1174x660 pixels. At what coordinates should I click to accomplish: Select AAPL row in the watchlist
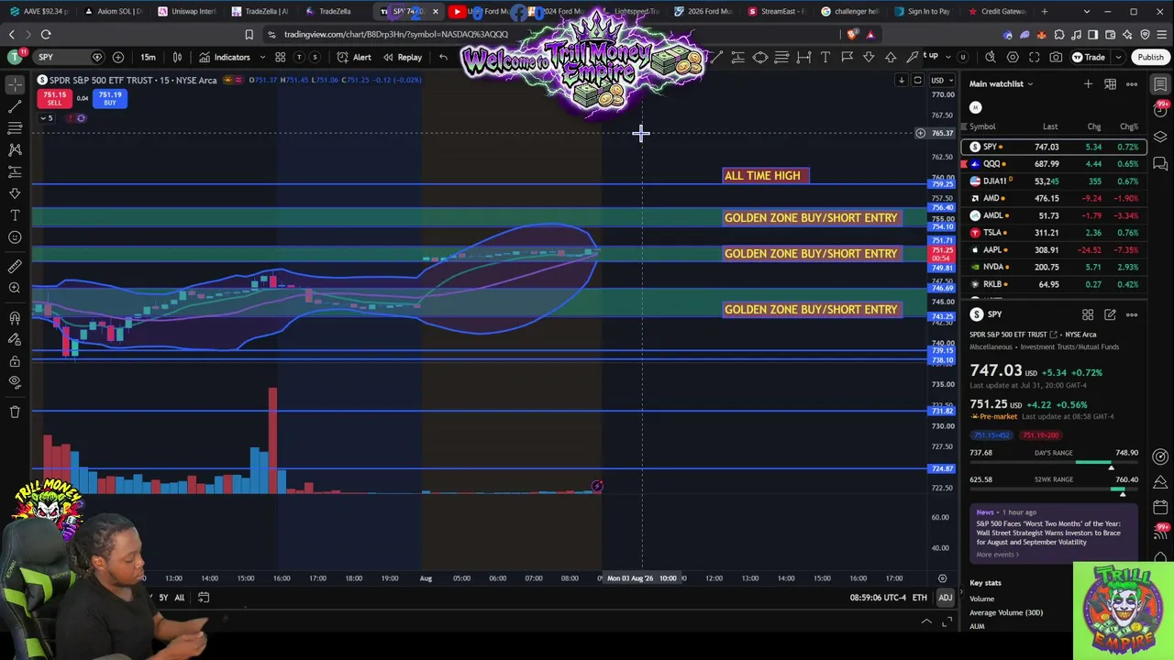pos(1054,250)
